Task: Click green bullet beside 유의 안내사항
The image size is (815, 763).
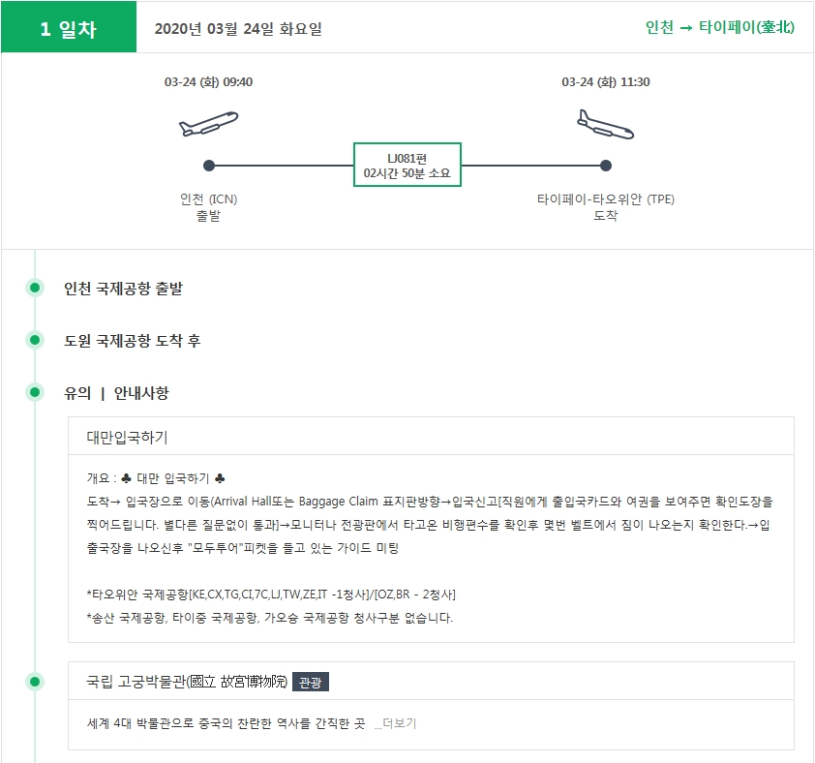Action: coord(35,391)
